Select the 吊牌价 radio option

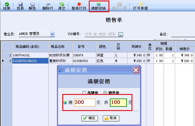click(x=84, y=93)
